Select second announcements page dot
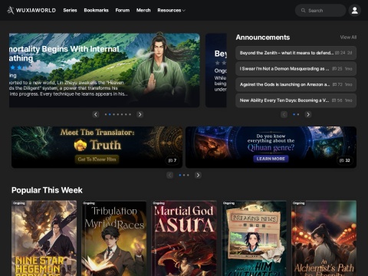Viewport: 368px width, 276px height. coord(298,114)
